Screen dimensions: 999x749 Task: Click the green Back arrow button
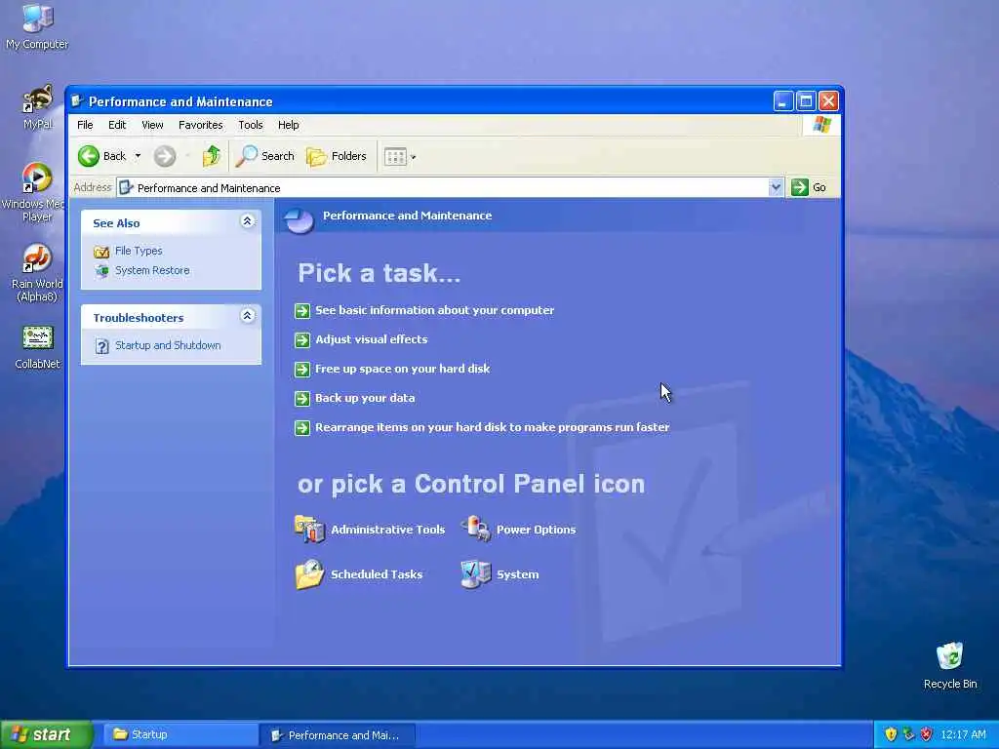89,156
